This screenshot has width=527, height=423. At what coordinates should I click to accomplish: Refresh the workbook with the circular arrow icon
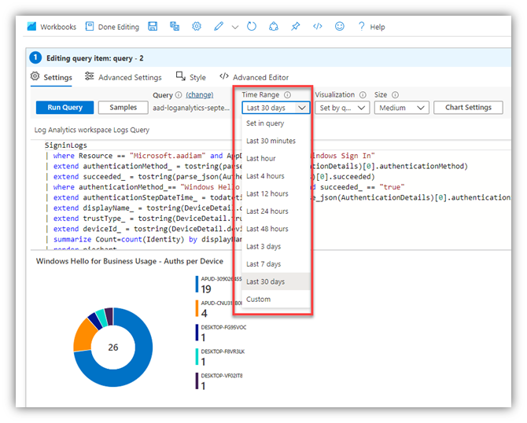pyautogui.click(x=252, y=26)
